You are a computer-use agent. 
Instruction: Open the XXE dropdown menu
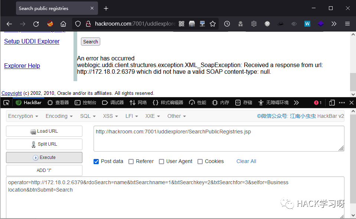point(153,116)
